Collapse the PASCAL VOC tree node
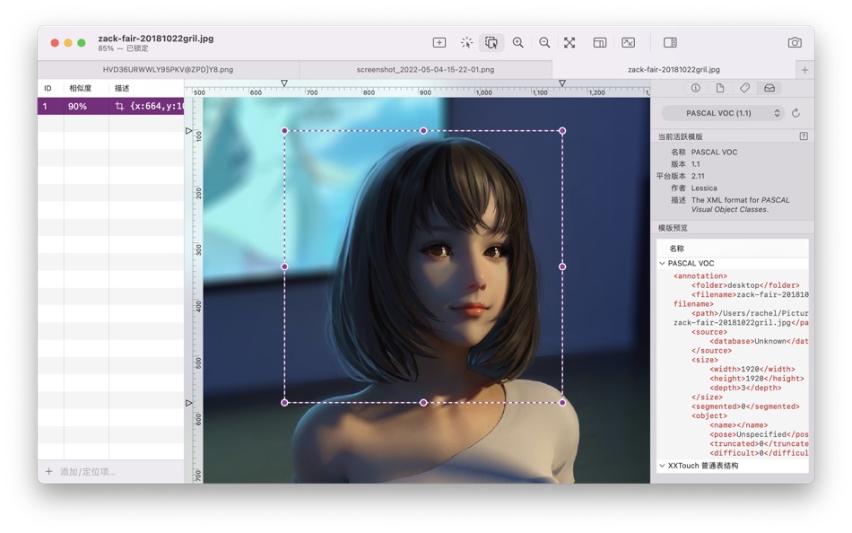This screenshot has height=533, width=852. tap(663, 263)
